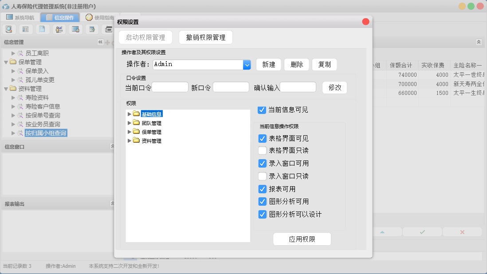
Task: Click the blue document page toolbar icon
Action: (x=42, y=29)
